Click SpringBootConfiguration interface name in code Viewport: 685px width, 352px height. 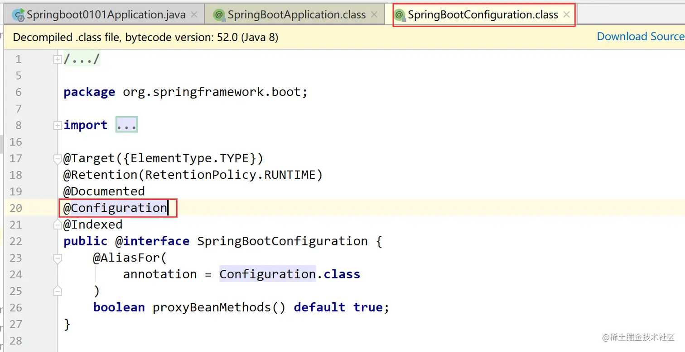(282, 241)
